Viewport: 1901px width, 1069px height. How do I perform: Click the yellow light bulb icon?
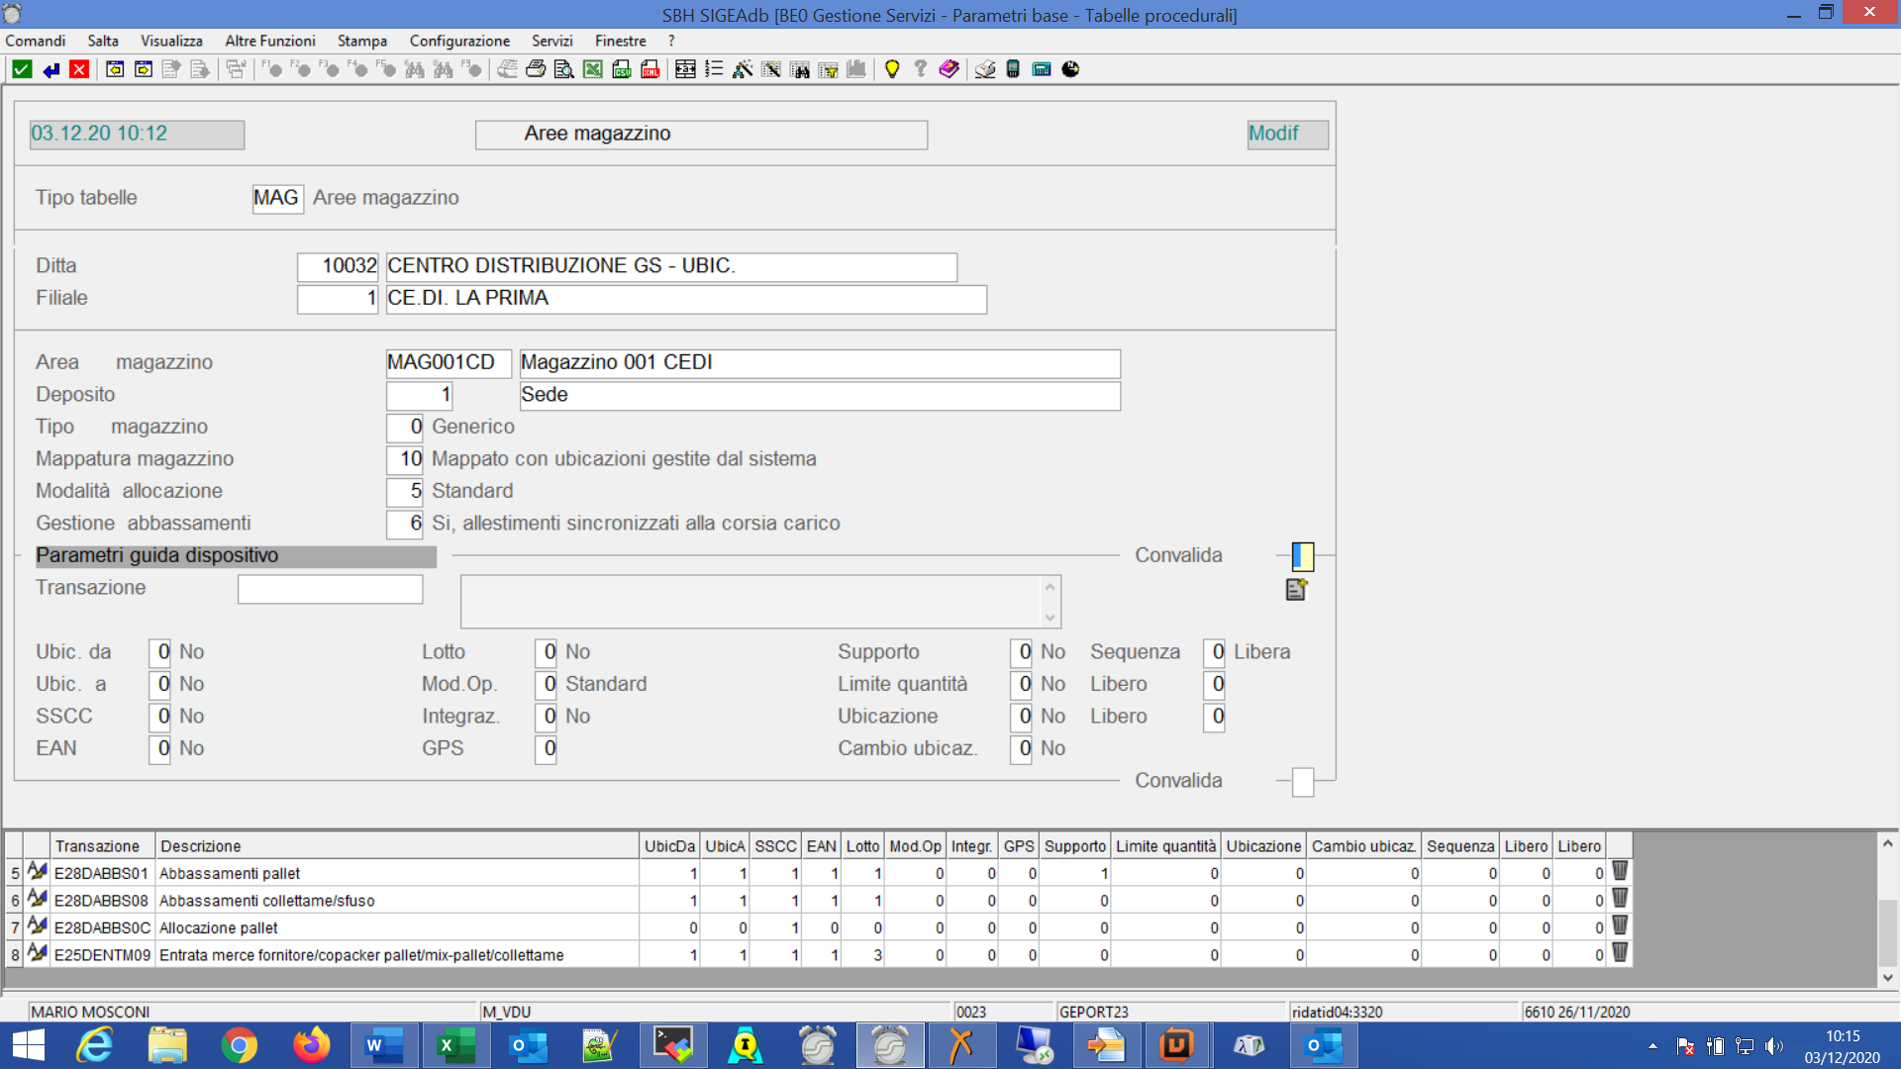892,69
